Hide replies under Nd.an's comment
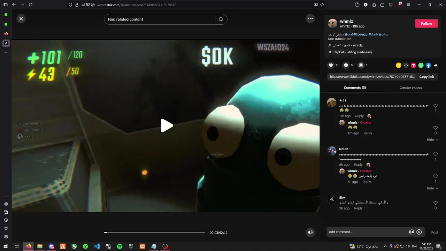Viewport: 446px width, 251px height. [432, 188]
